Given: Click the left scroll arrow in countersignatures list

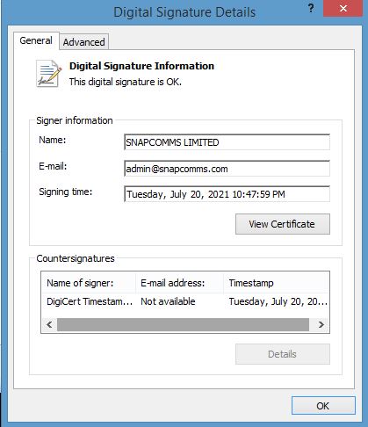Looking at the screenshot, I should pos(49,324).
